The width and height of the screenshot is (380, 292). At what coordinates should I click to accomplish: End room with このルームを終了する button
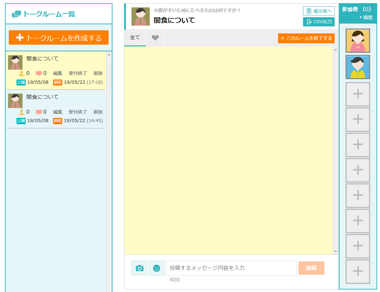306,38
